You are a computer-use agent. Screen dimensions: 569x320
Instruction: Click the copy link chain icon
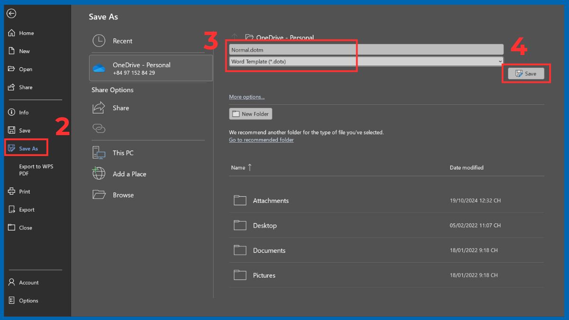(99, 128)
